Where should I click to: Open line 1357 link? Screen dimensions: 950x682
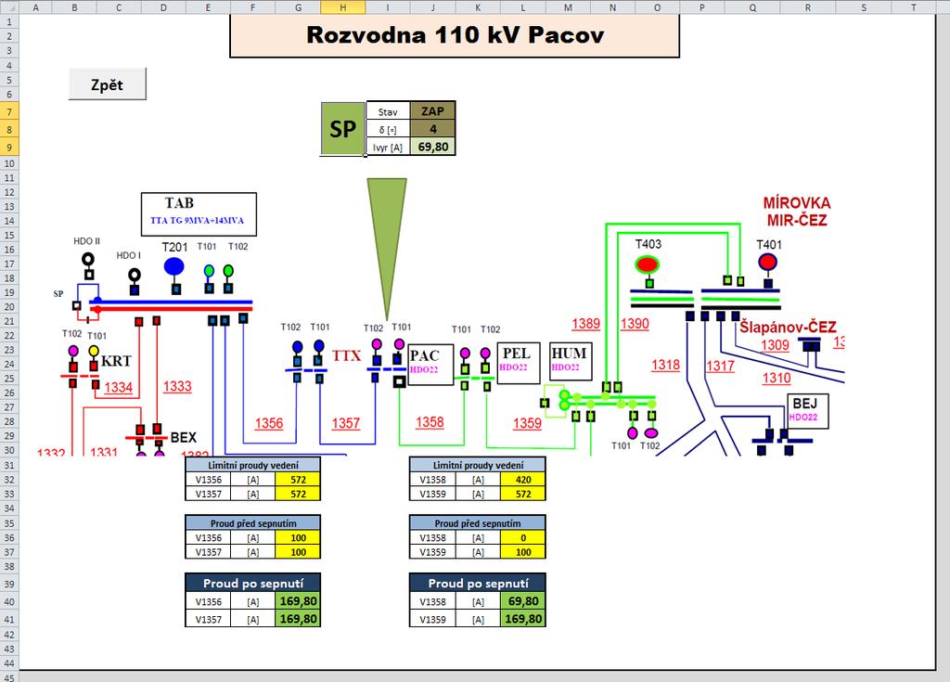(x=346, y=423)
